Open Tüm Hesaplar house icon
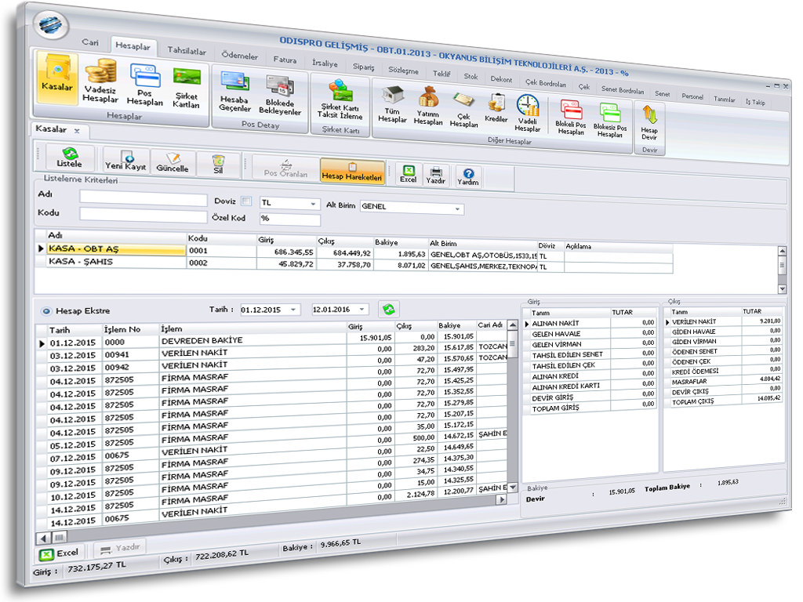Viewport: 803px width, 602px height. point(392,104)
